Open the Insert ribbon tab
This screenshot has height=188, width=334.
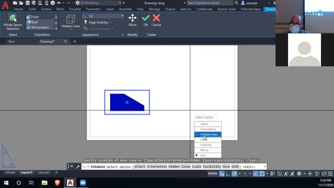(110, 9)
